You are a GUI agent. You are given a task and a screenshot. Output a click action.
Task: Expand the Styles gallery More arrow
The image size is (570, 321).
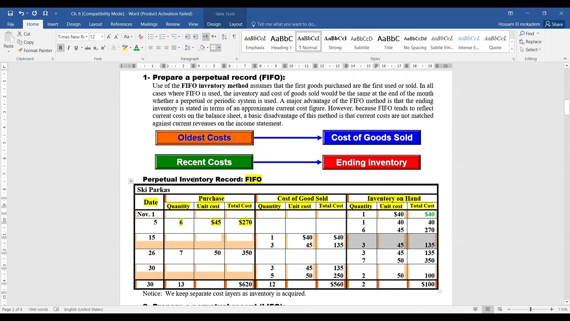click(512, 49)
